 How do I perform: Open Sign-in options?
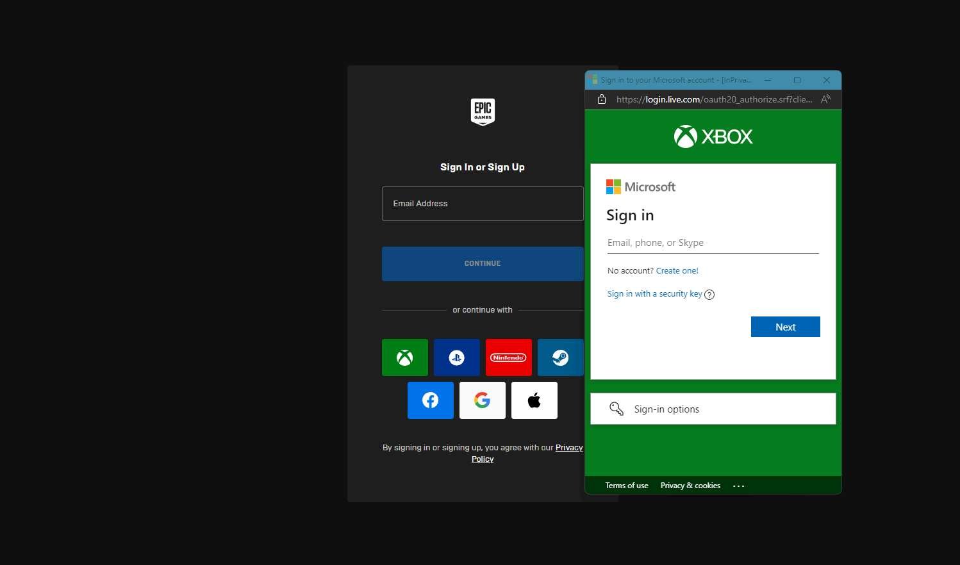coord(713,409)
